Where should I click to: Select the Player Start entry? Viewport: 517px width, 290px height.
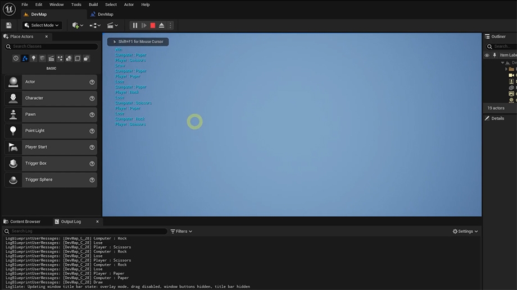click(51, 147)
